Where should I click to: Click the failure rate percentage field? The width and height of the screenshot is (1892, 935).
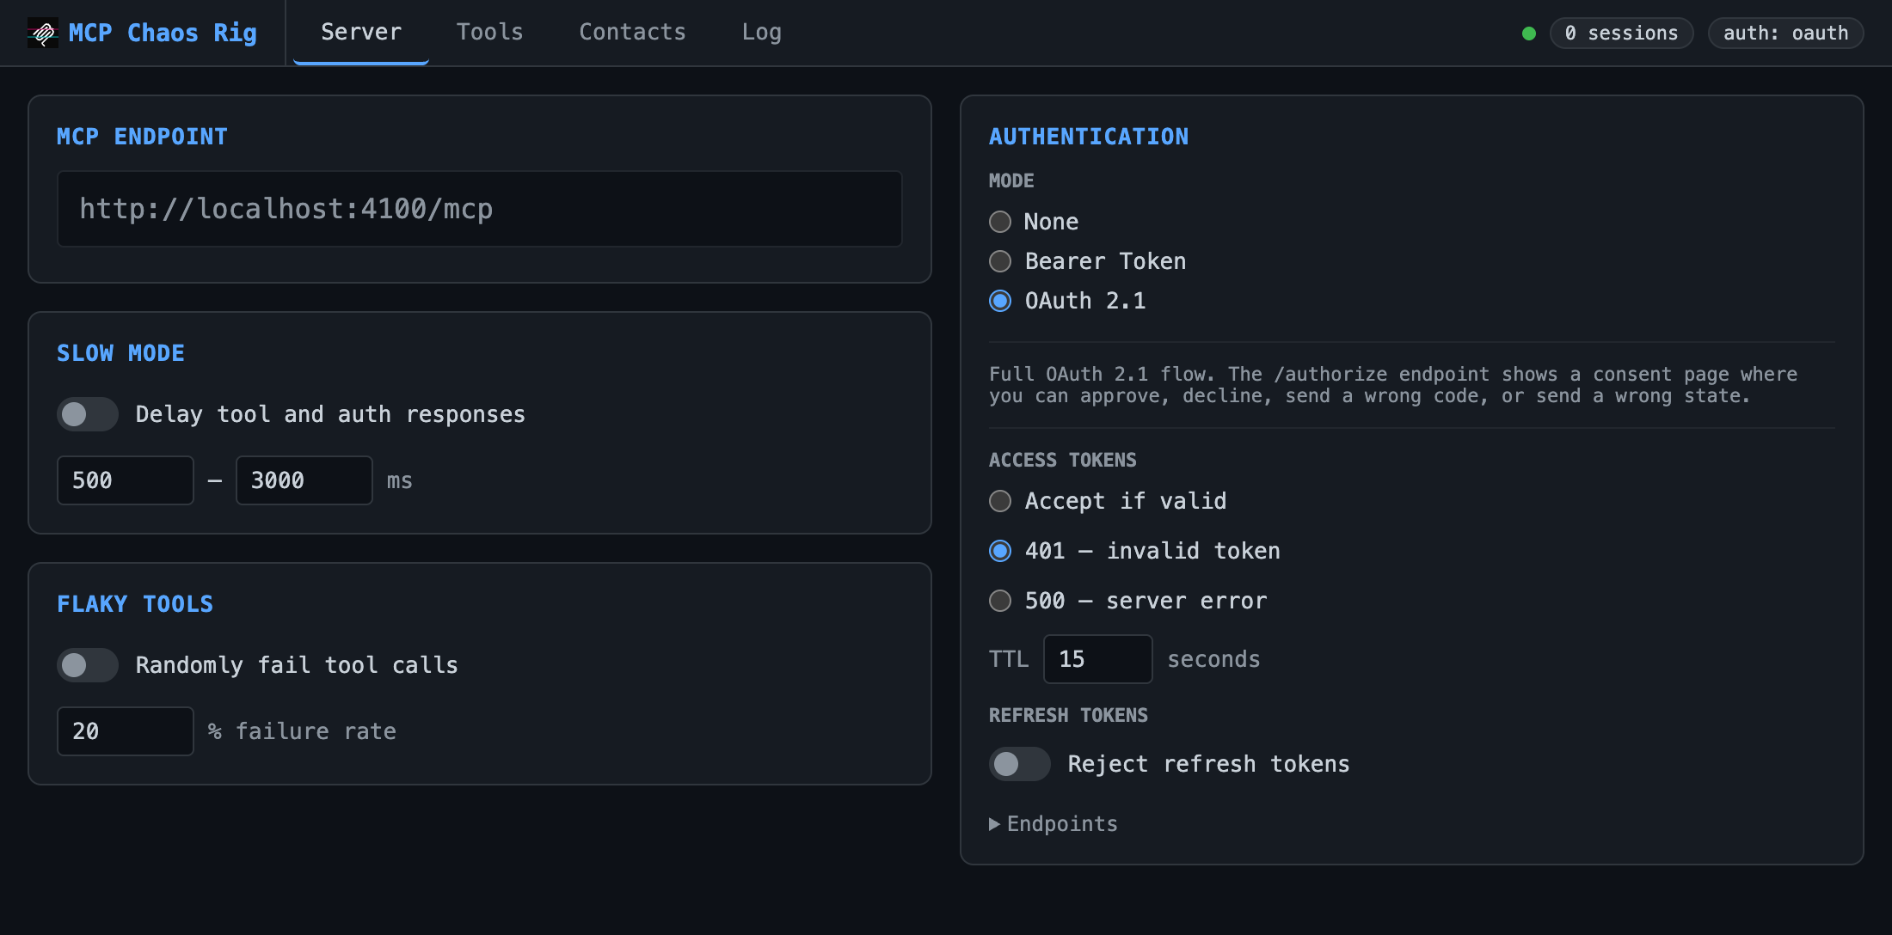(125, 730)
